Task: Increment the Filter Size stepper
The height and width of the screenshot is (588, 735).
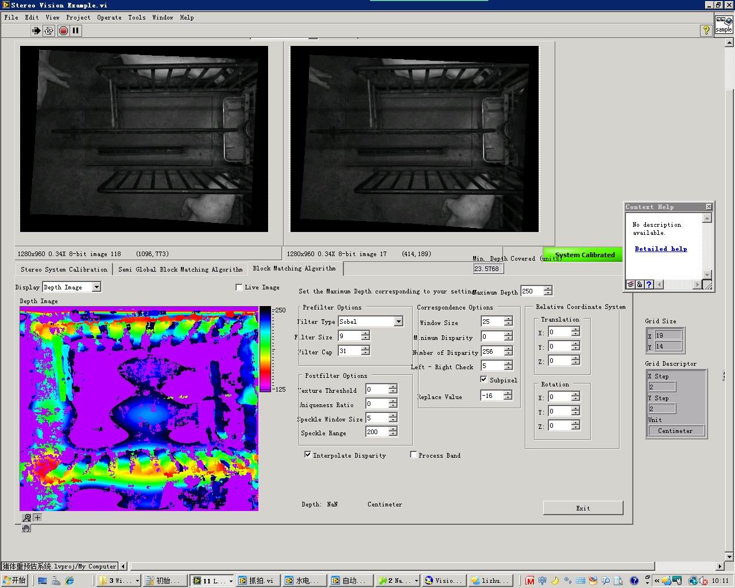Action: (365, 333)
